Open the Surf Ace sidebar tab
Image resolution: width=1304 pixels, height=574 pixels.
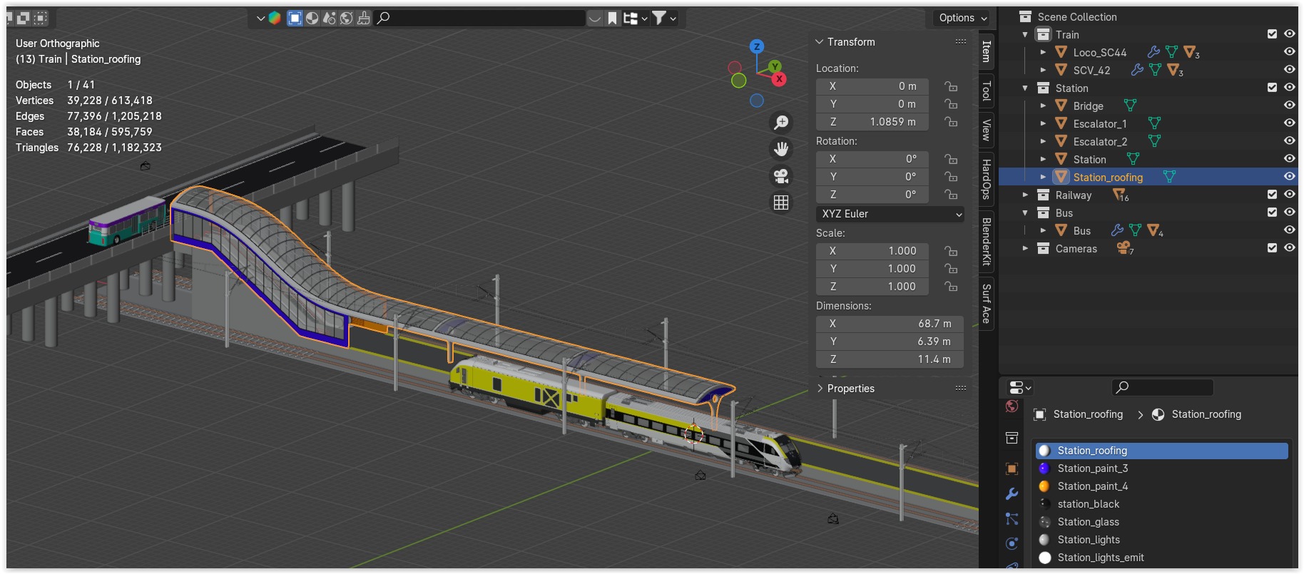(987, 303)
